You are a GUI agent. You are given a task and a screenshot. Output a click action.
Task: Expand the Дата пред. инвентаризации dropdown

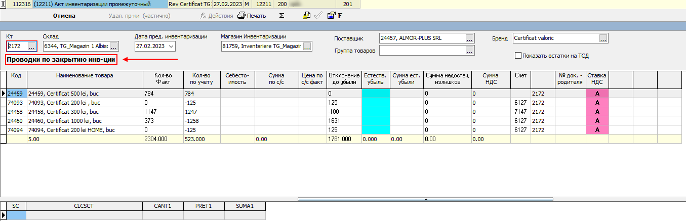pyautogui.click(x=171, y=47)
